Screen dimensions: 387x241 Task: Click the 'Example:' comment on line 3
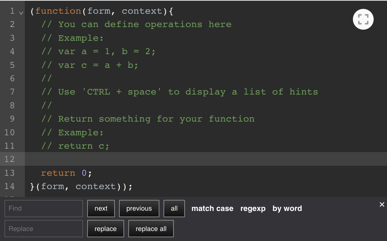[72, 38]
